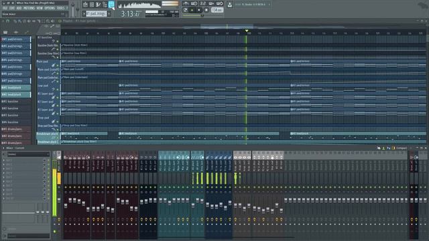Screen dimensions: 429x241
Task: Click the 'Drop pad' track header
Action: pos(48,120)
